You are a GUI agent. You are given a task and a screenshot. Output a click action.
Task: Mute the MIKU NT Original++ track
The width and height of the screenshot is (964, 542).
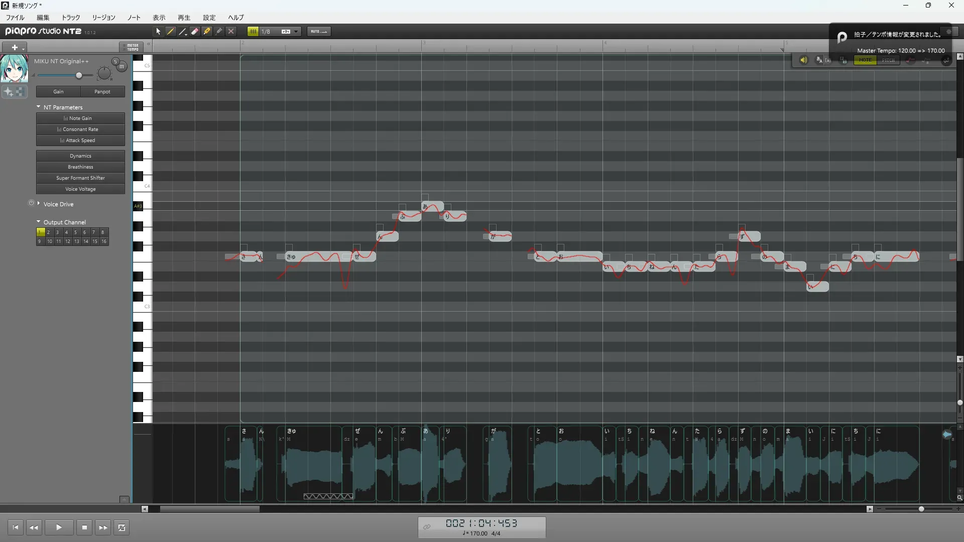point(122,66)
